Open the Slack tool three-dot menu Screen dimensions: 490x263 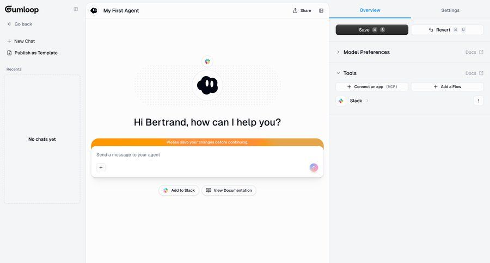pos(478,101)
